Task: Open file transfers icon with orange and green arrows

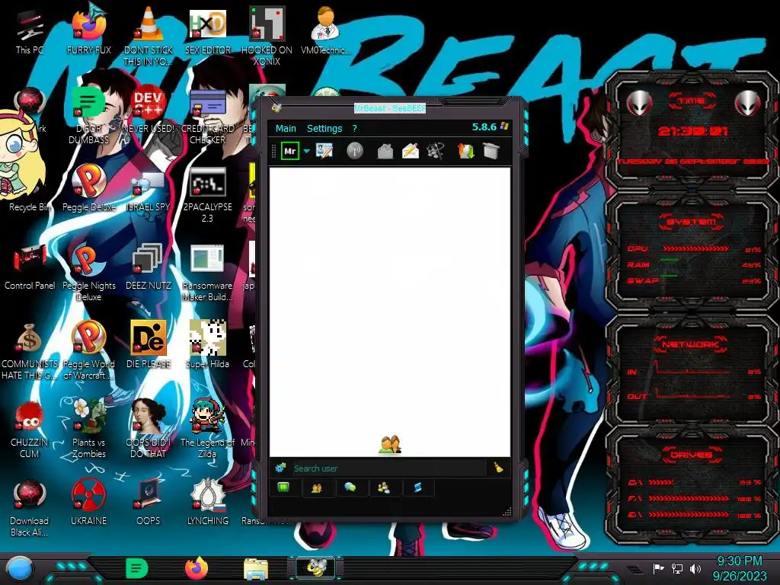Action: (465, 151)
